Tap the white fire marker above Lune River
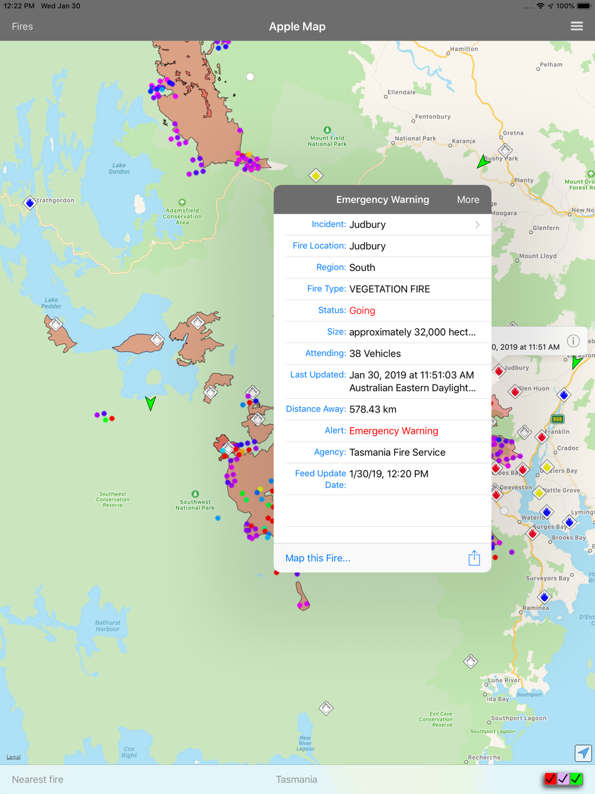595x794 pixels. pos(471,661)
